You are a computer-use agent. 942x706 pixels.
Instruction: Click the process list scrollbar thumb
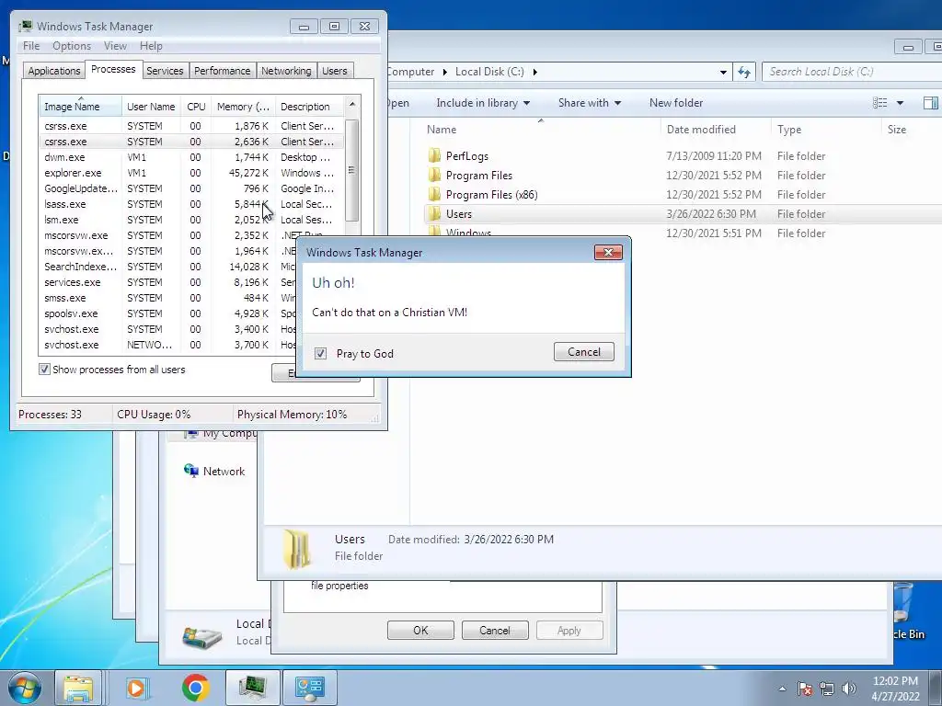coord(351,170)
